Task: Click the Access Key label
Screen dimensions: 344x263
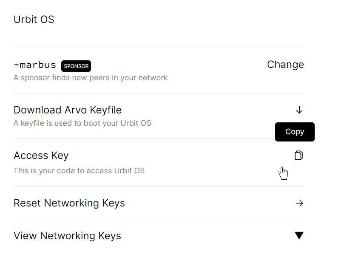Action: coord(41,156)
